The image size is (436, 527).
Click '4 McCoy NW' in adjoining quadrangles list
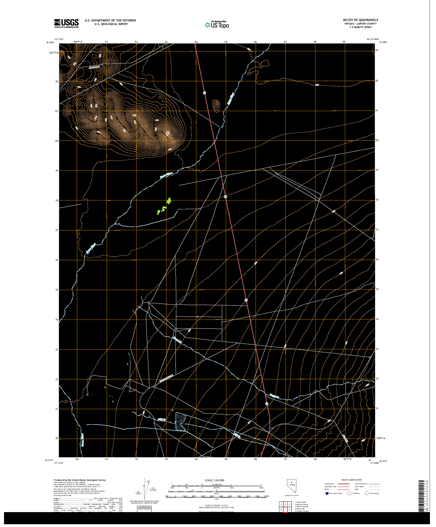tap(299, 509)
